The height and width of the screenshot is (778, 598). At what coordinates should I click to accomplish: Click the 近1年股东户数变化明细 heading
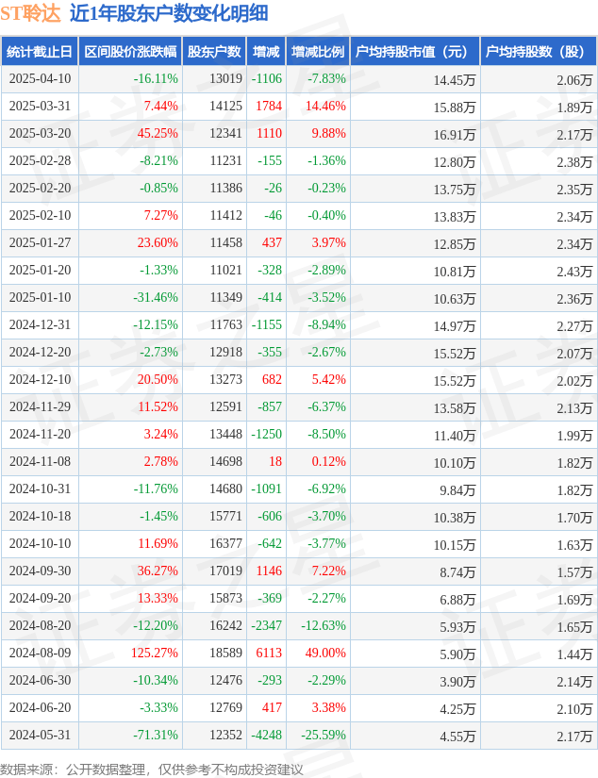[x=169, y=13]
